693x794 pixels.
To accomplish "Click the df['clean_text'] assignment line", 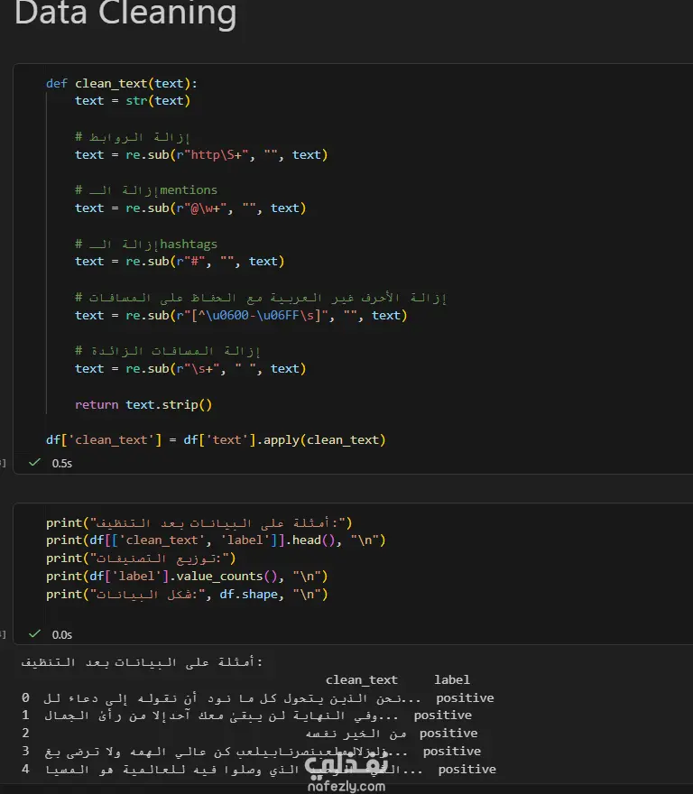I will [216, 440].
